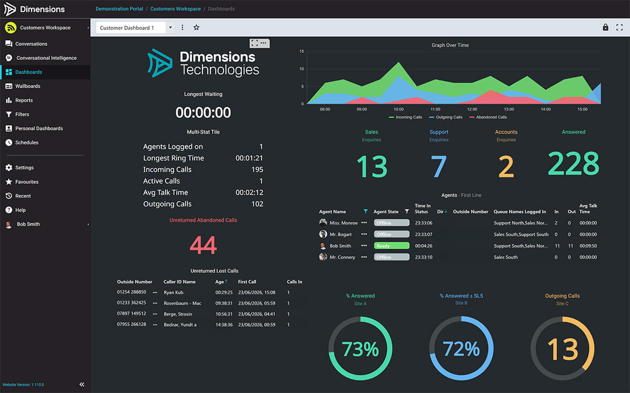Click Bob Smith's Ready status badge
Screen dimensions: 630x393
391,245
